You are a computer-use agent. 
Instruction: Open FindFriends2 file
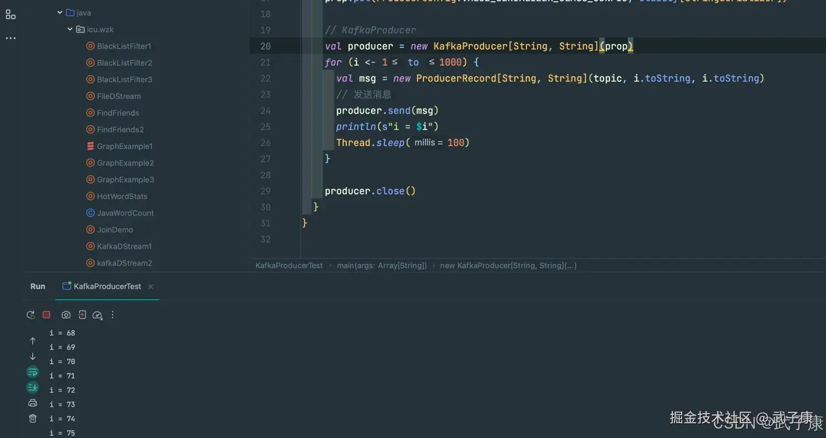121,129
